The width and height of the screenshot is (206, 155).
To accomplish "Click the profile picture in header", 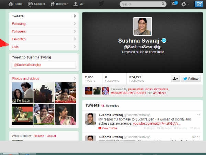I will click(142, 27).
